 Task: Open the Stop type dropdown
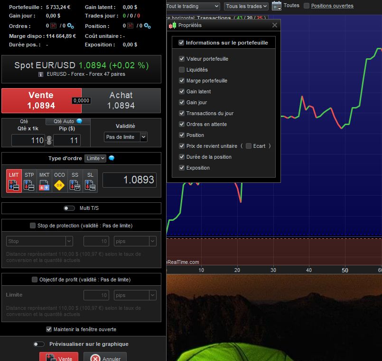click(39, 241)
